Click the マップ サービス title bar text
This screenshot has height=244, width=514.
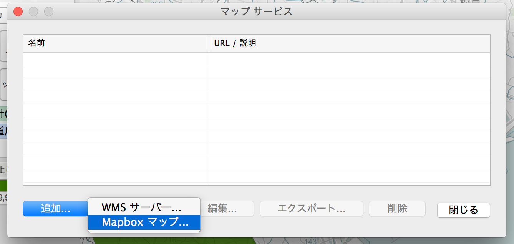(257, 12)
